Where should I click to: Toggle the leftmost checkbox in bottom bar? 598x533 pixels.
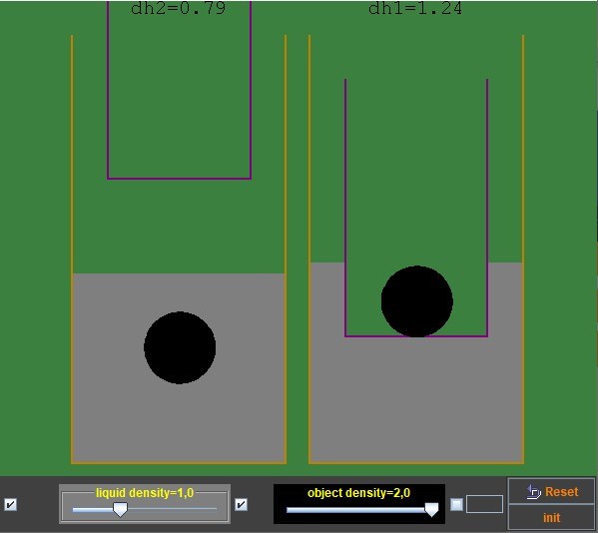pos(10,505)
